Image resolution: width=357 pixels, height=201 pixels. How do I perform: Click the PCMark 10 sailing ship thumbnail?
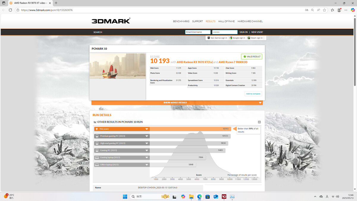click(118, 66)
